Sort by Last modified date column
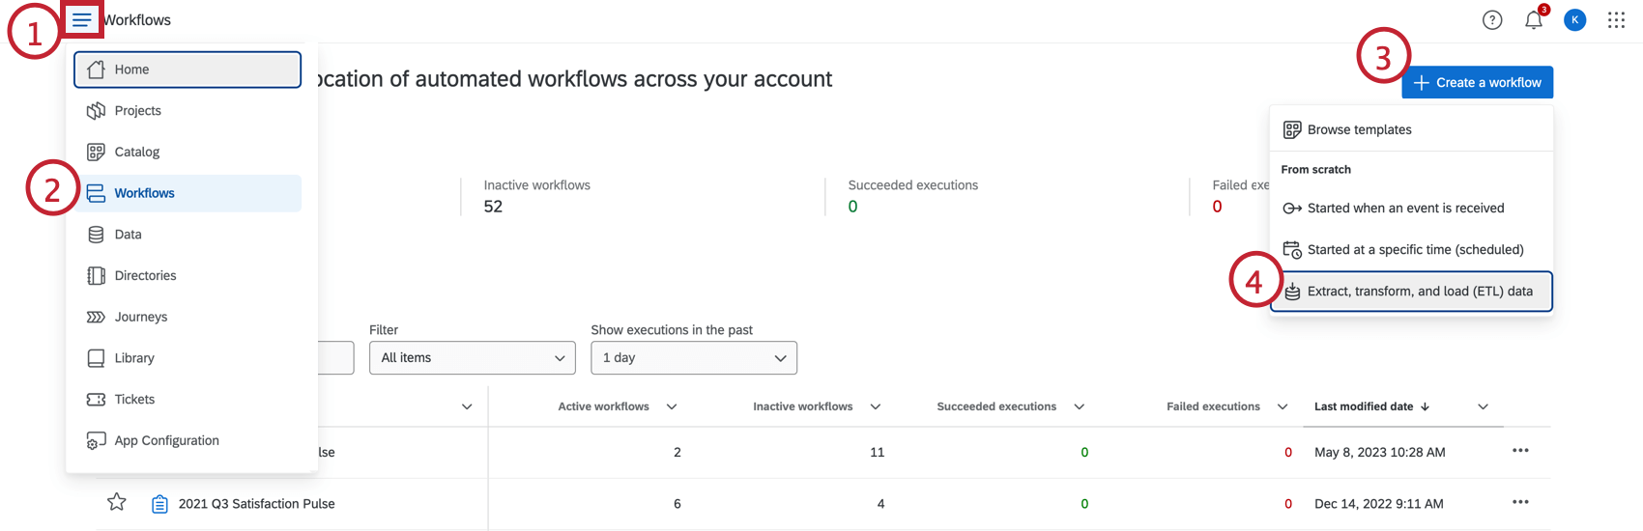Viewport: 1643px width, 531px height. [1364, 406]
